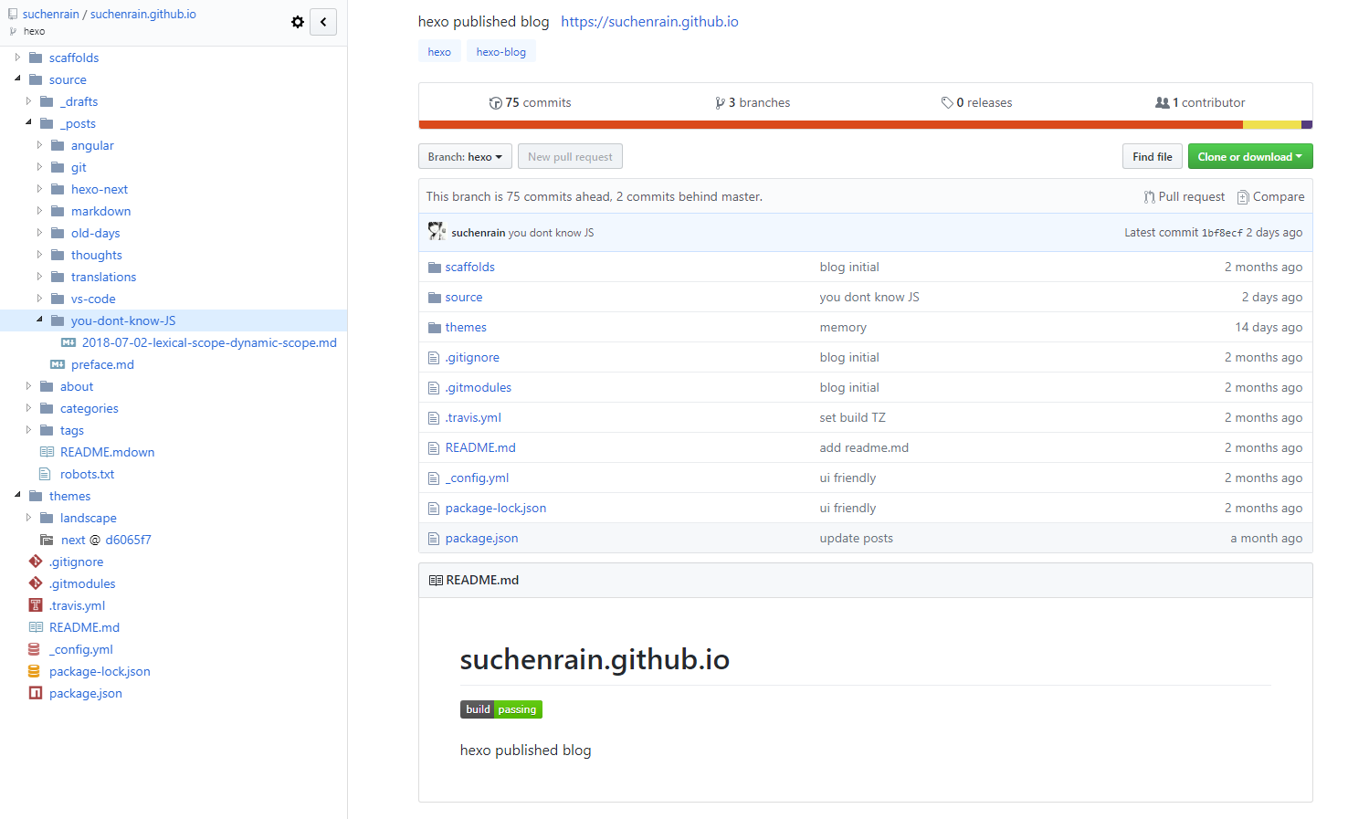
Task: Open the https://suchenrain.github.io link
Action: 649,21
